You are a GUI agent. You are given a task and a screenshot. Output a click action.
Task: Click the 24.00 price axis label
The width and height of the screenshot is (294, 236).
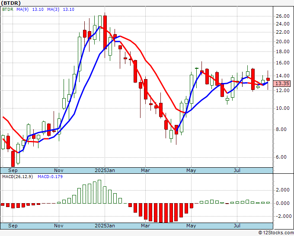[283, 24]
